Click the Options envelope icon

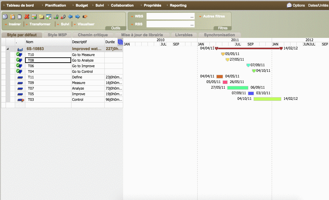click(x=289, y=5)
